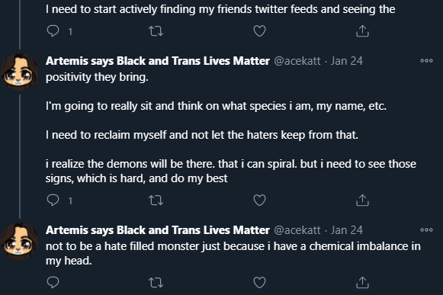Open more options on 'hate filled monster' tweet
Image resolution: width=443 pixels, height=295 pixels.
click(x=426, y=229)
